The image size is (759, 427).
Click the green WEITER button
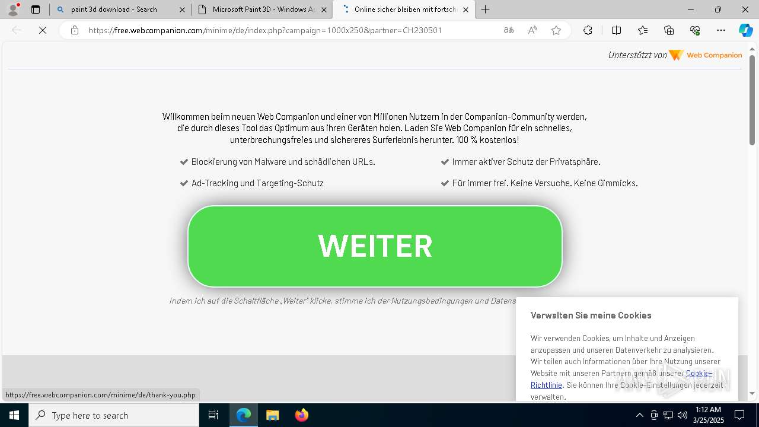click(375, 246)
